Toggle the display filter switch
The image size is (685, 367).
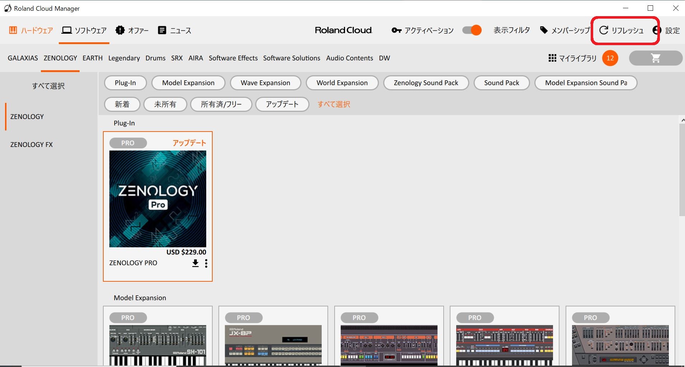coord(472,30)
